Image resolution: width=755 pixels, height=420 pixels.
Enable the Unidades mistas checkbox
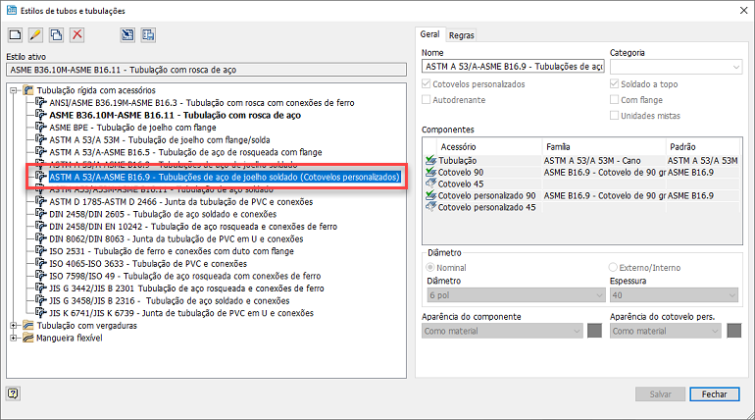click(x=614, y=116)
